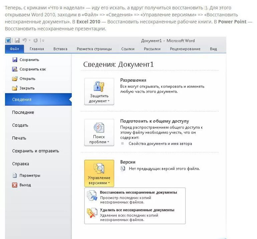Open the Файл tab

[14, 49]
